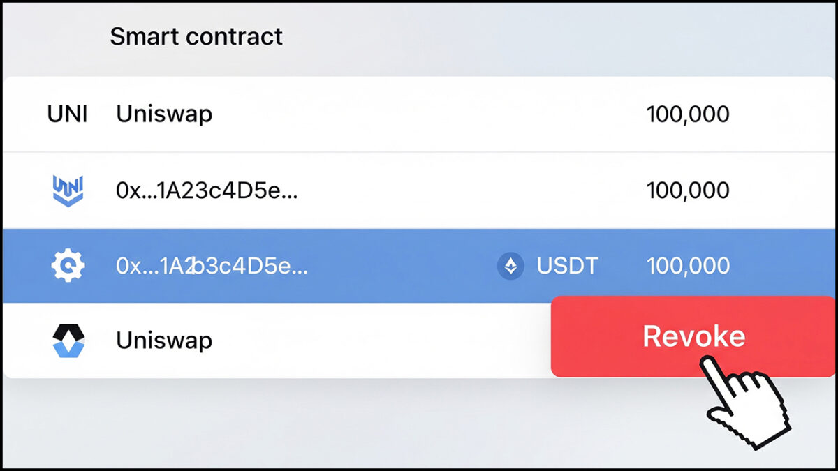Click the 100,000 value in the second row
Viewport: 838px width, 471px height.
[x=690, y=190]
